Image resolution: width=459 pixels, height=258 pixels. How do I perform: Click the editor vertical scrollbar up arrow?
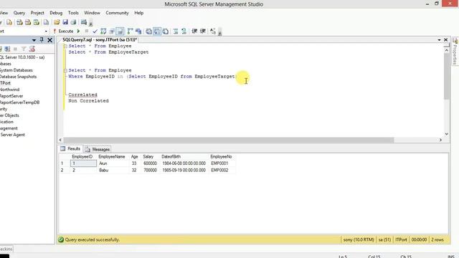point(446,50)
